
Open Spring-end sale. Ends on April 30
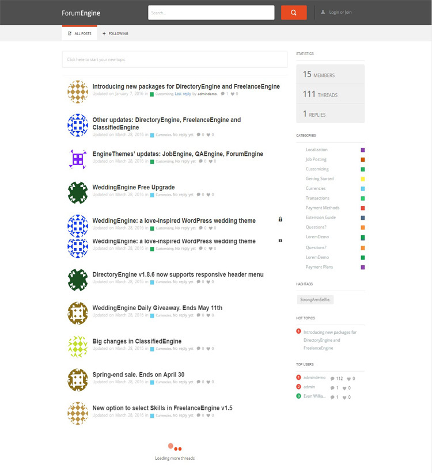138,375
